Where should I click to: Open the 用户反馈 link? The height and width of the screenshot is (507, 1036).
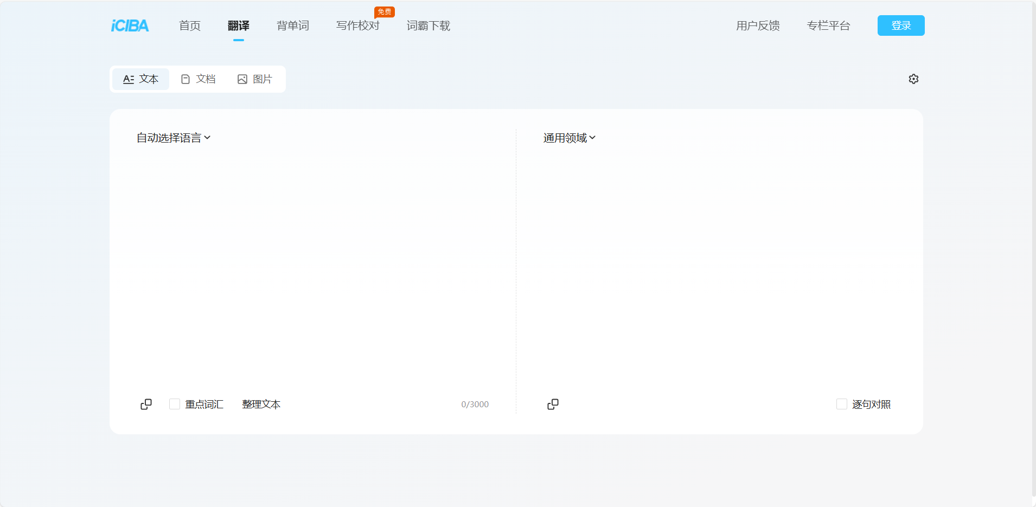[758, 25]
